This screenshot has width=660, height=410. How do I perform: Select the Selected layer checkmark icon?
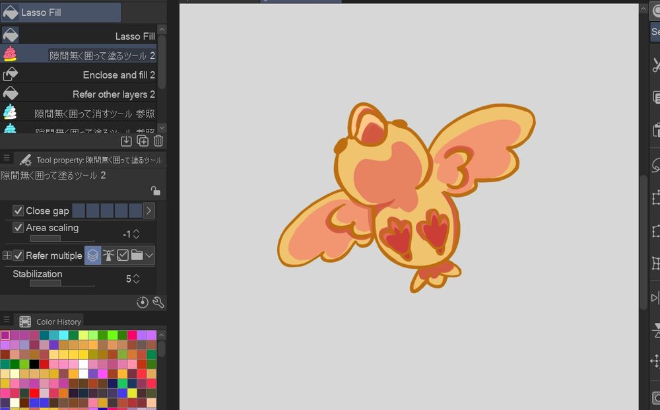click(x=123, y=255)
